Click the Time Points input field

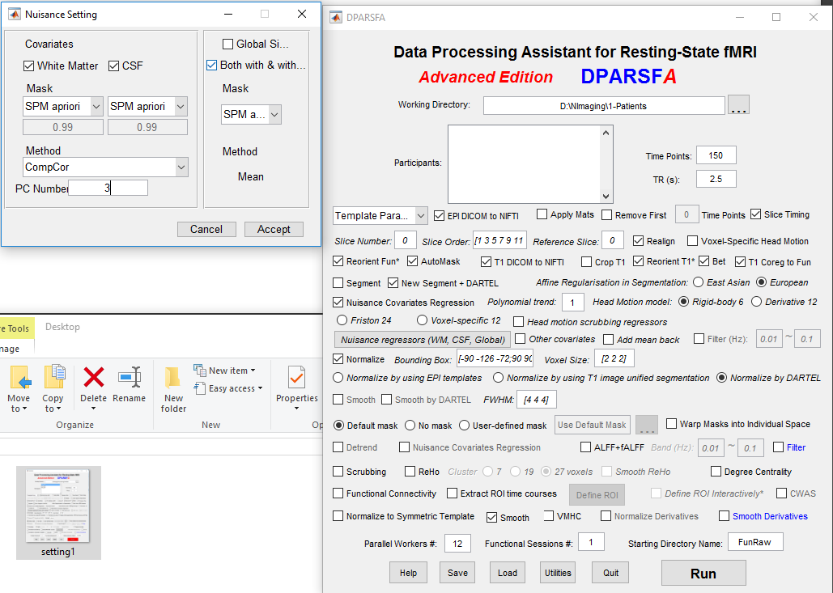click(716, 155)
